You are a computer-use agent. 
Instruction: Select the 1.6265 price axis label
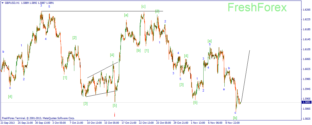point(306,9)
